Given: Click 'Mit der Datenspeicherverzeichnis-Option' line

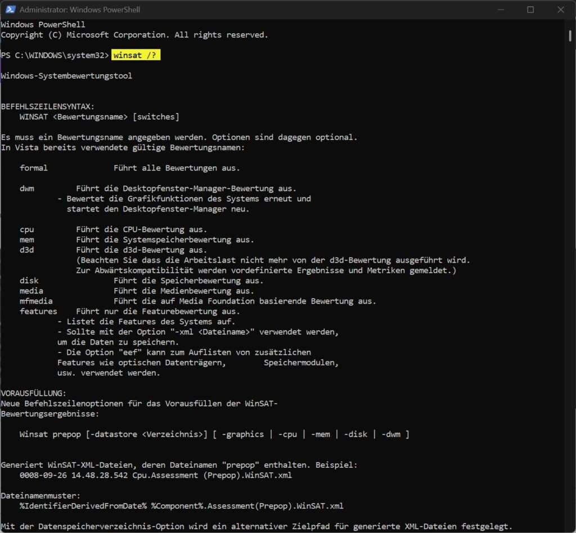Looking at the screenshot, I should click(x=256, y=527).
